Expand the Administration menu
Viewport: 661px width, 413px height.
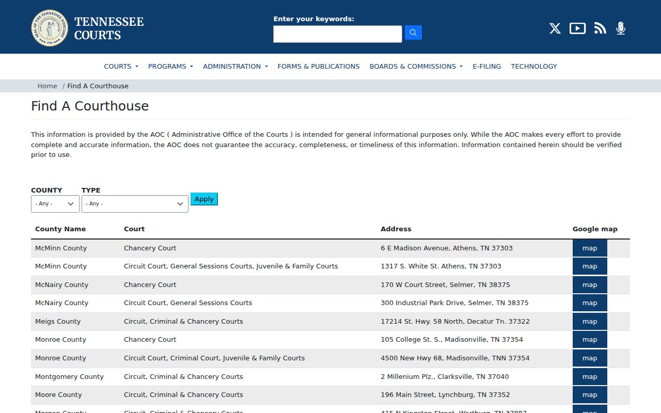235,66
